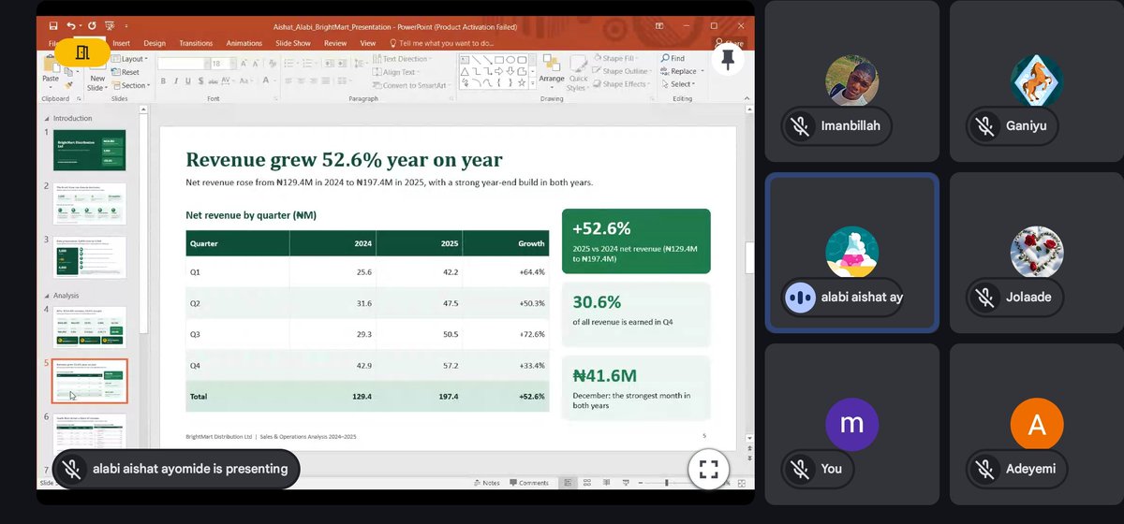Select slide 4 thumbnail in the pane
Viewport: 1124px width, 524px height.
click(x=89, y=326)
